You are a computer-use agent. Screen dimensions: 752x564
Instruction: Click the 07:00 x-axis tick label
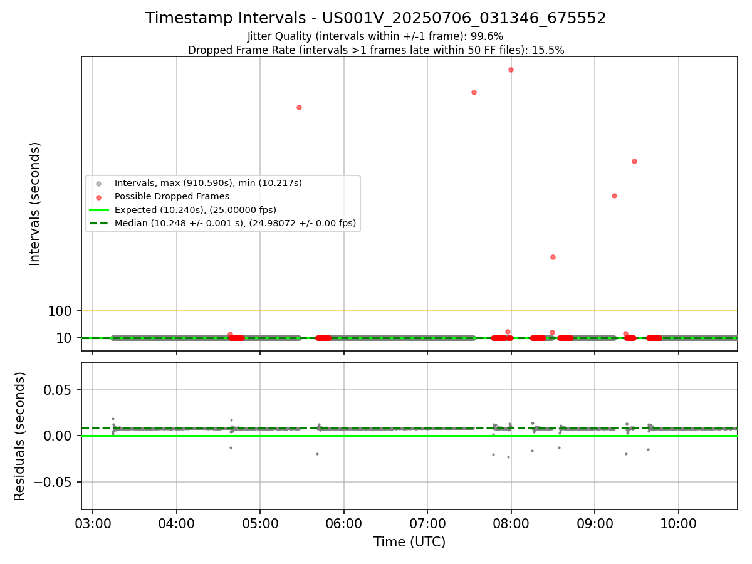click(x=427, y=523)
